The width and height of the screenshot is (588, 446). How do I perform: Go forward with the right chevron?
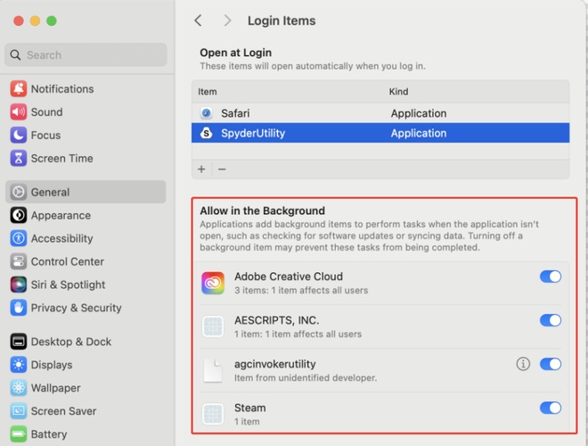(227, 21)
